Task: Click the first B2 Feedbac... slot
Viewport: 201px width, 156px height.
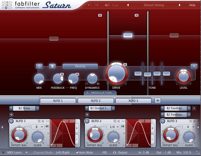Action: 175,108
